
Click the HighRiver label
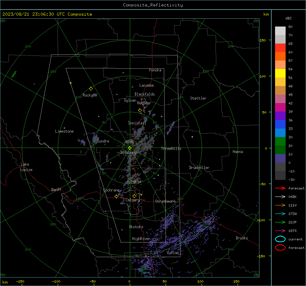(x=141, y=239)
